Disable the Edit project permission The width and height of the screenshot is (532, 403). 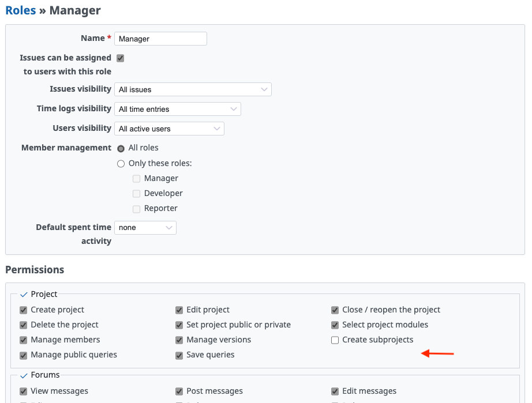pos(179,310)
